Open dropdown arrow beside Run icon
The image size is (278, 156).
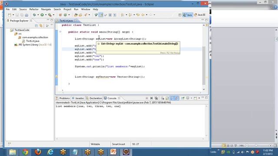tap(46, 15)
